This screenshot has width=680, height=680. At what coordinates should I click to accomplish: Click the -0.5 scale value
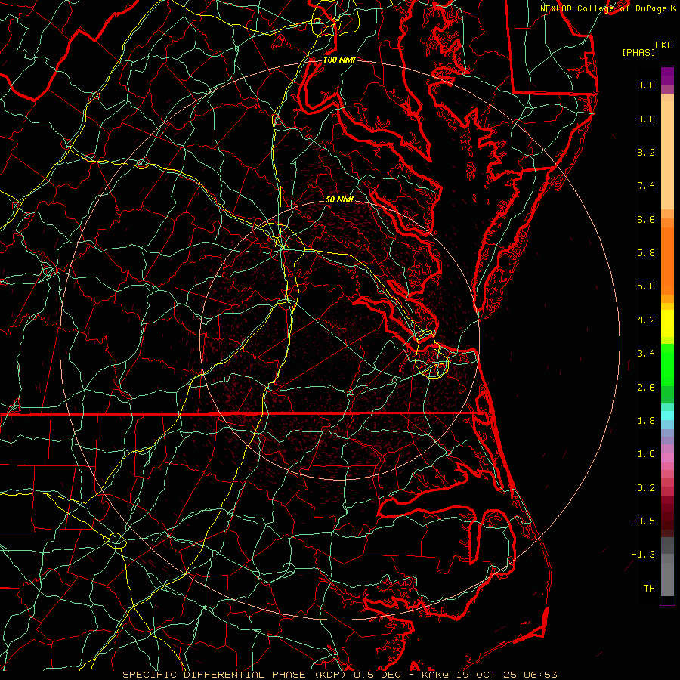[x=643, y=521]
